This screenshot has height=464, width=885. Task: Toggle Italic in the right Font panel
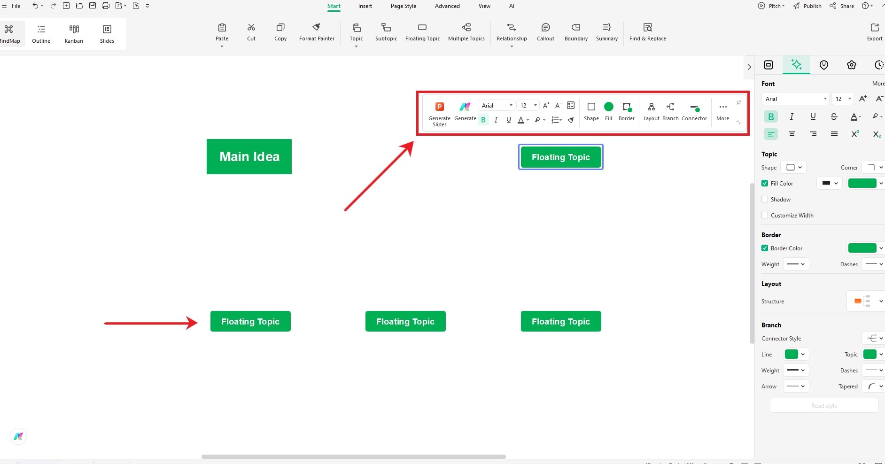(x=792, y=116)
